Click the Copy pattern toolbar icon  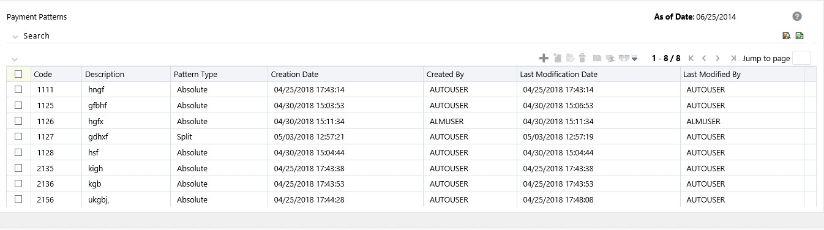coord(597,58)
